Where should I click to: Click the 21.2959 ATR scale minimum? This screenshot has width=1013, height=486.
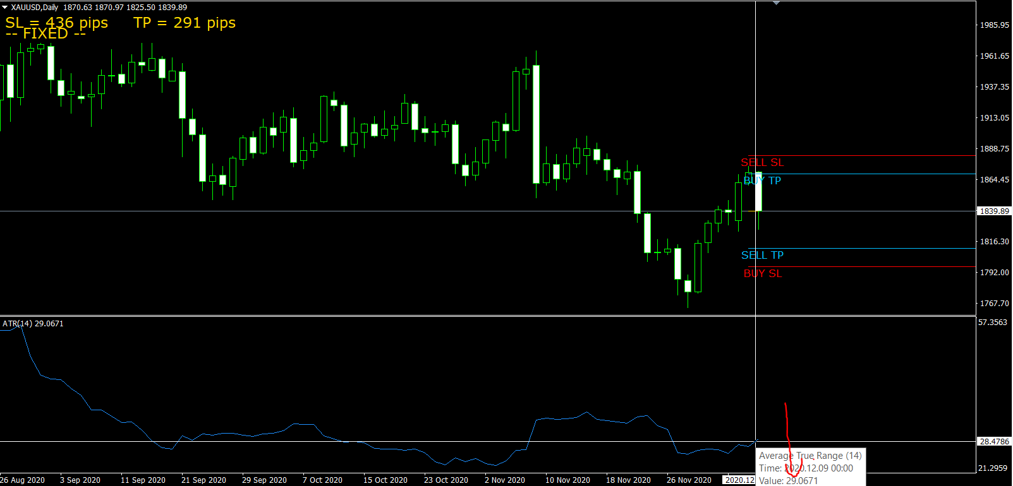[993, 468]
